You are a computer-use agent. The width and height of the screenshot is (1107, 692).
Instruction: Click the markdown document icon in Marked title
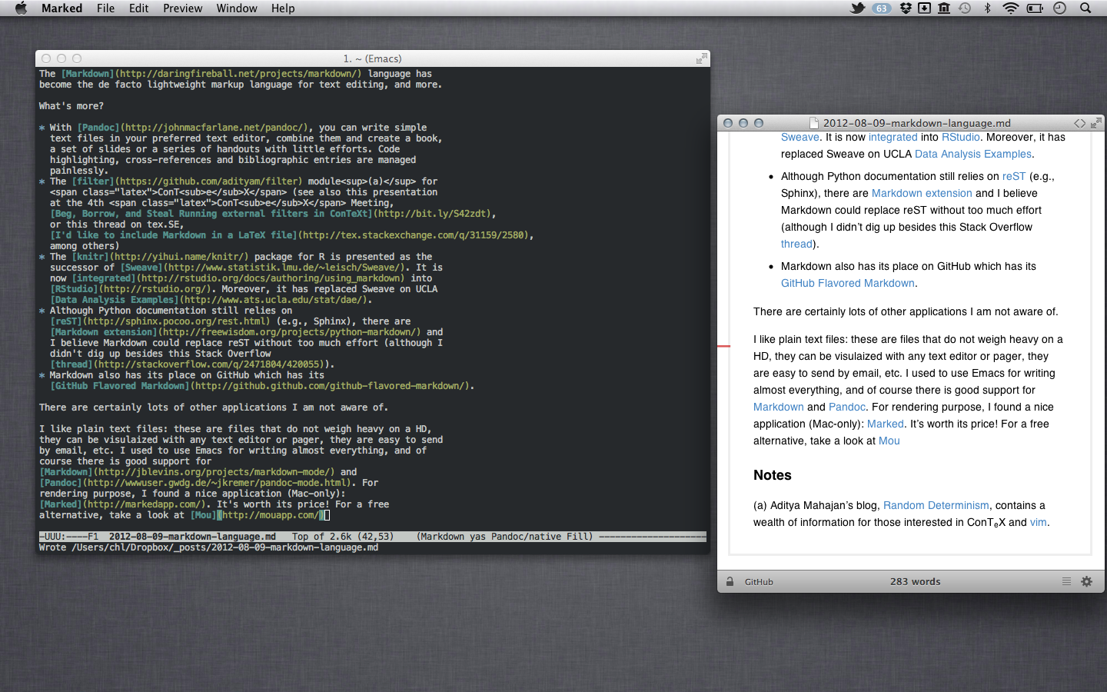[814, 123]
